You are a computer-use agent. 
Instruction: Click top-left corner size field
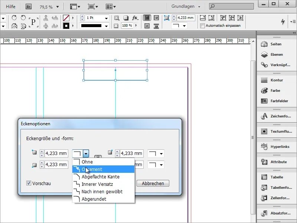click(56, 153)
